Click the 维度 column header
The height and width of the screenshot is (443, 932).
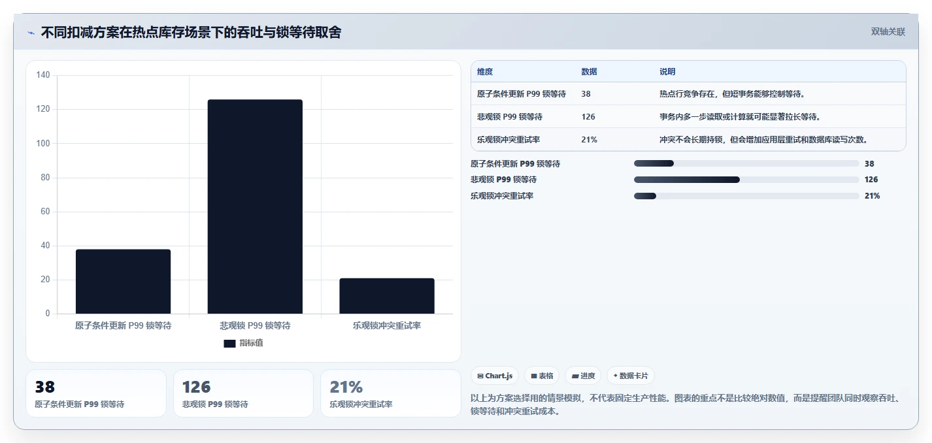pos(485,72)
